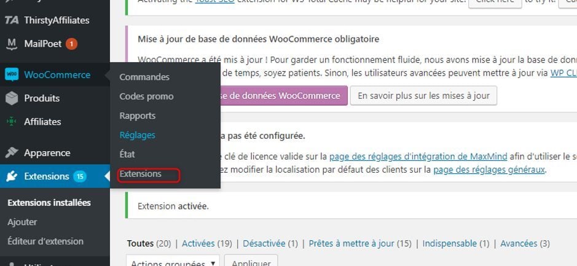Click the Extension activée notice text
This screenshot has height=266, width=577.
pos(173,206)
